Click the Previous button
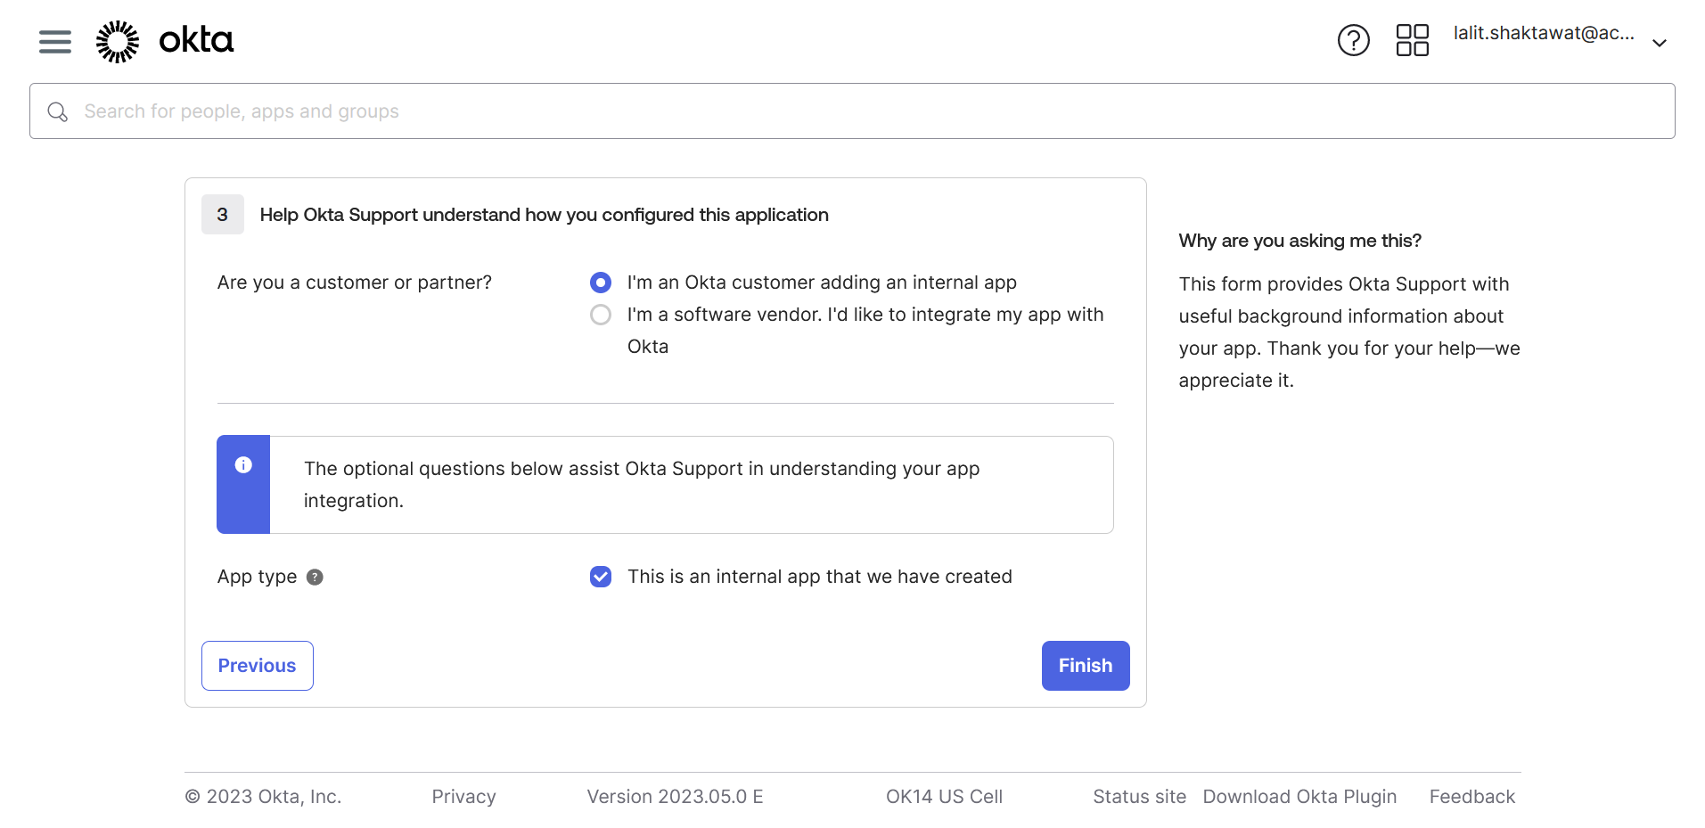 (258, 666)
